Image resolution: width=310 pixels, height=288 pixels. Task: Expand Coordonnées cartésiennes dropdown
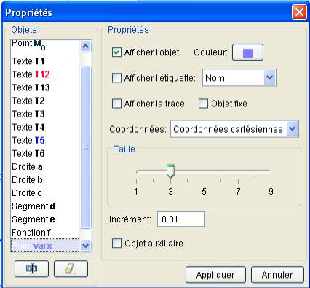[x=234, y=129]
